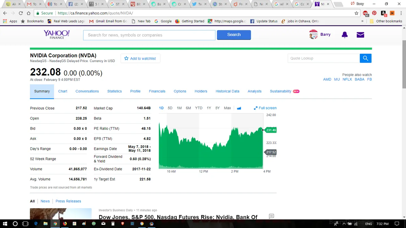Open the Chart tab
This screenshot has height=228, width=406.
63,91
